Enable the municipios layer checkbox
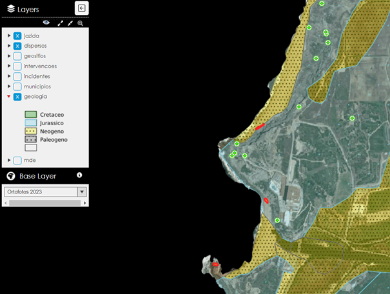The image size is (390, 294). point(17,86)
